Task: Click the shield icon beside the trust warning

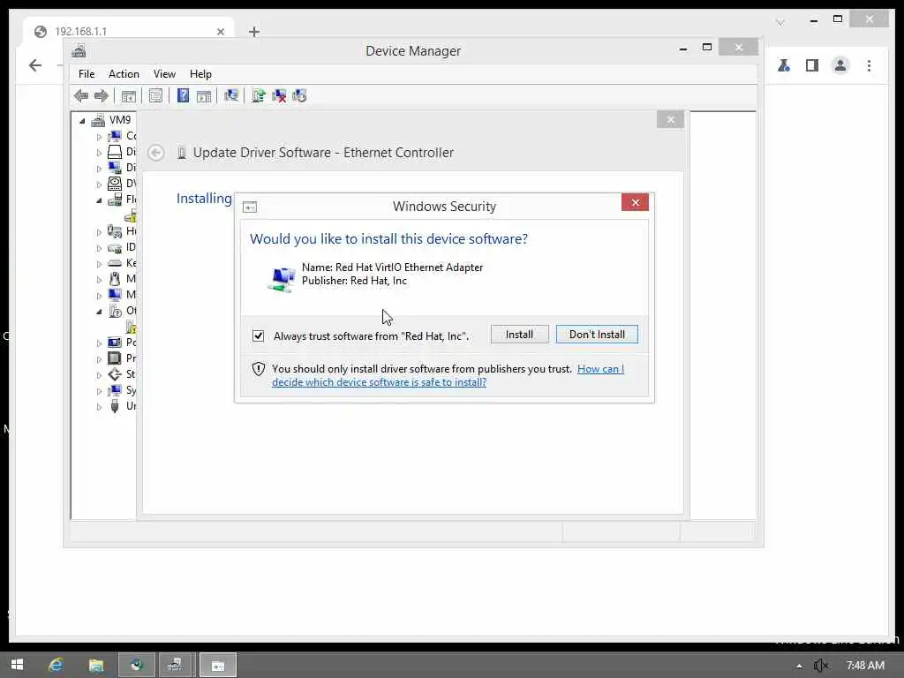Action: [x=259, y=369]
